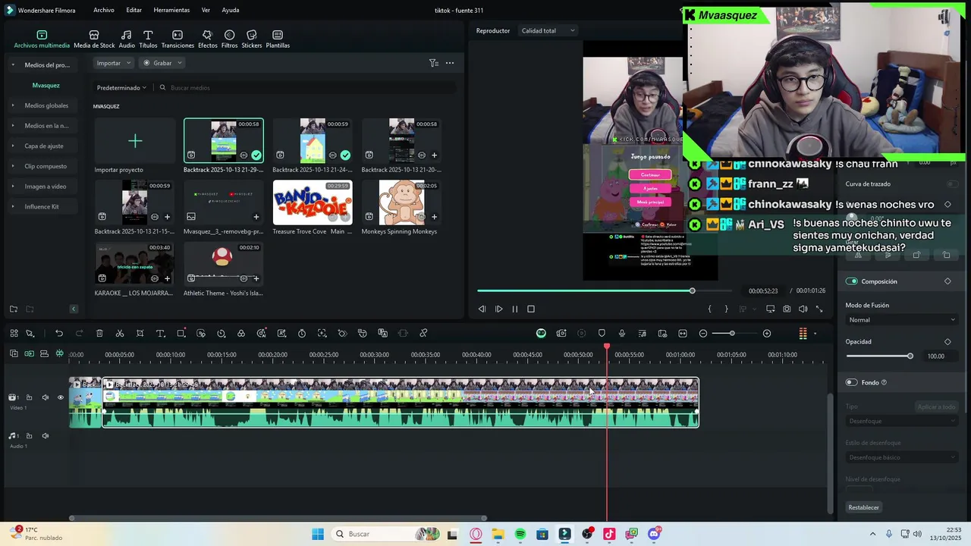
Task: Open the media filter funnel icon
Action: coord(433,63)
